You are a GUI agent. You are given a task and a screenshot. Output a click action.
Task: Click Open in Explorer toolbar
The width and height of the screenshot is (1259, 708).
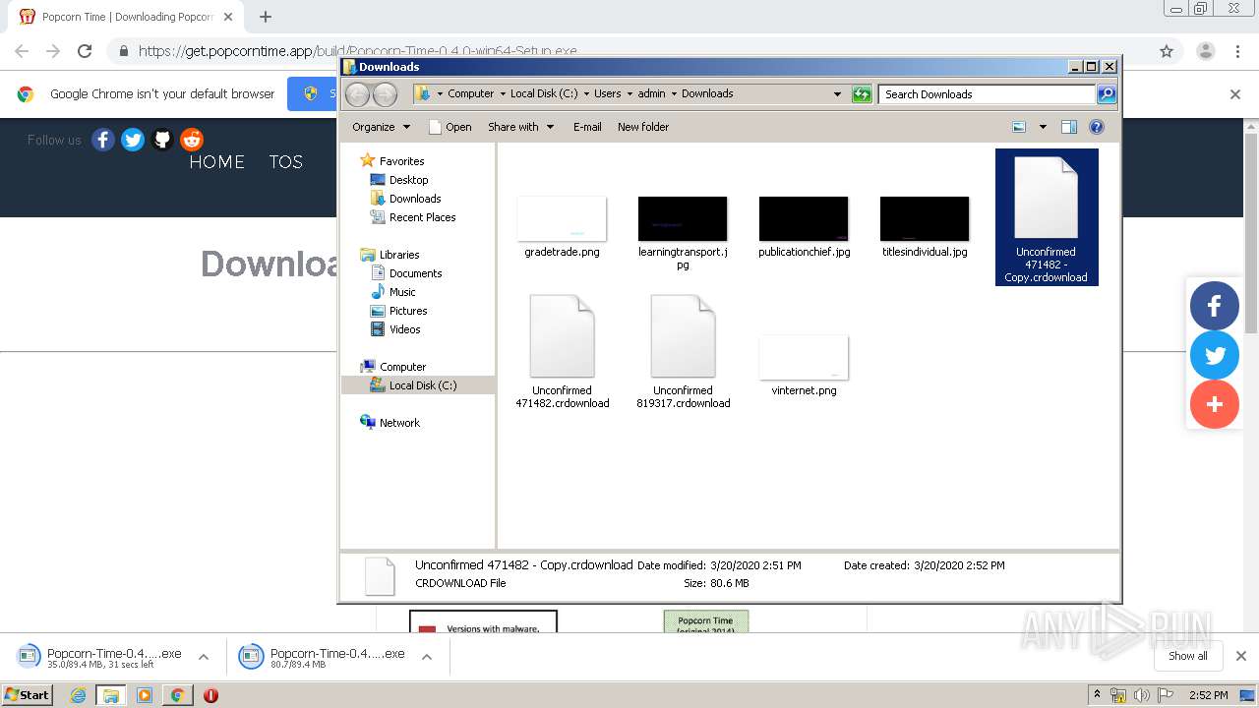pyautogui.click(x=450, y=127)
